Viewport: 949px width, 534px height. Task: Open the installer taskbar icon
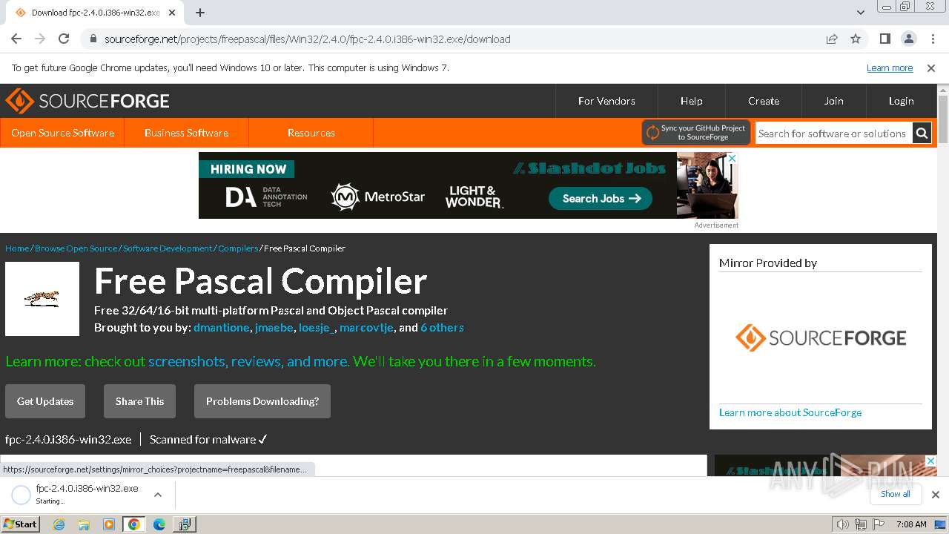(x=184, y=524)
